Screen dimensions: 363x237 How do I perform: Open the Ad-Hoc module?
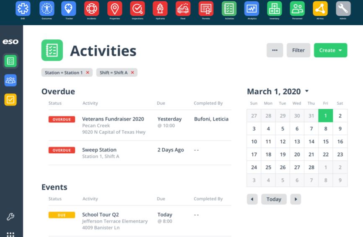click(320, 8)
